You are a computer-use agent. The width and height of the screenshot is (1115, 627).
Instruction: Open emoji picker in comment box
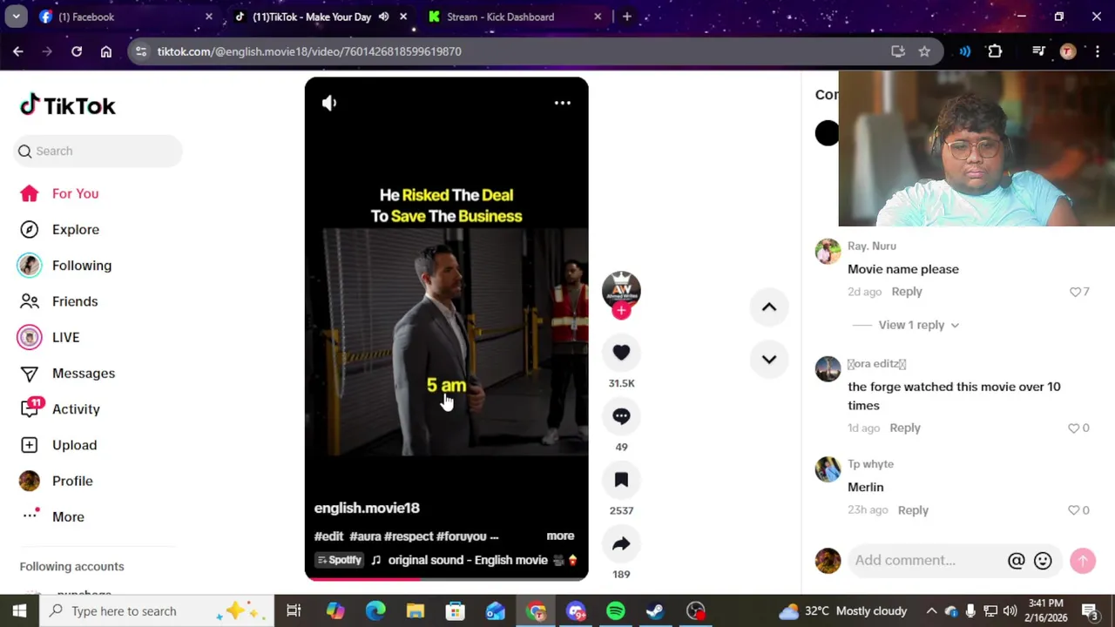pyautogui.click(x=1043, y=561)
